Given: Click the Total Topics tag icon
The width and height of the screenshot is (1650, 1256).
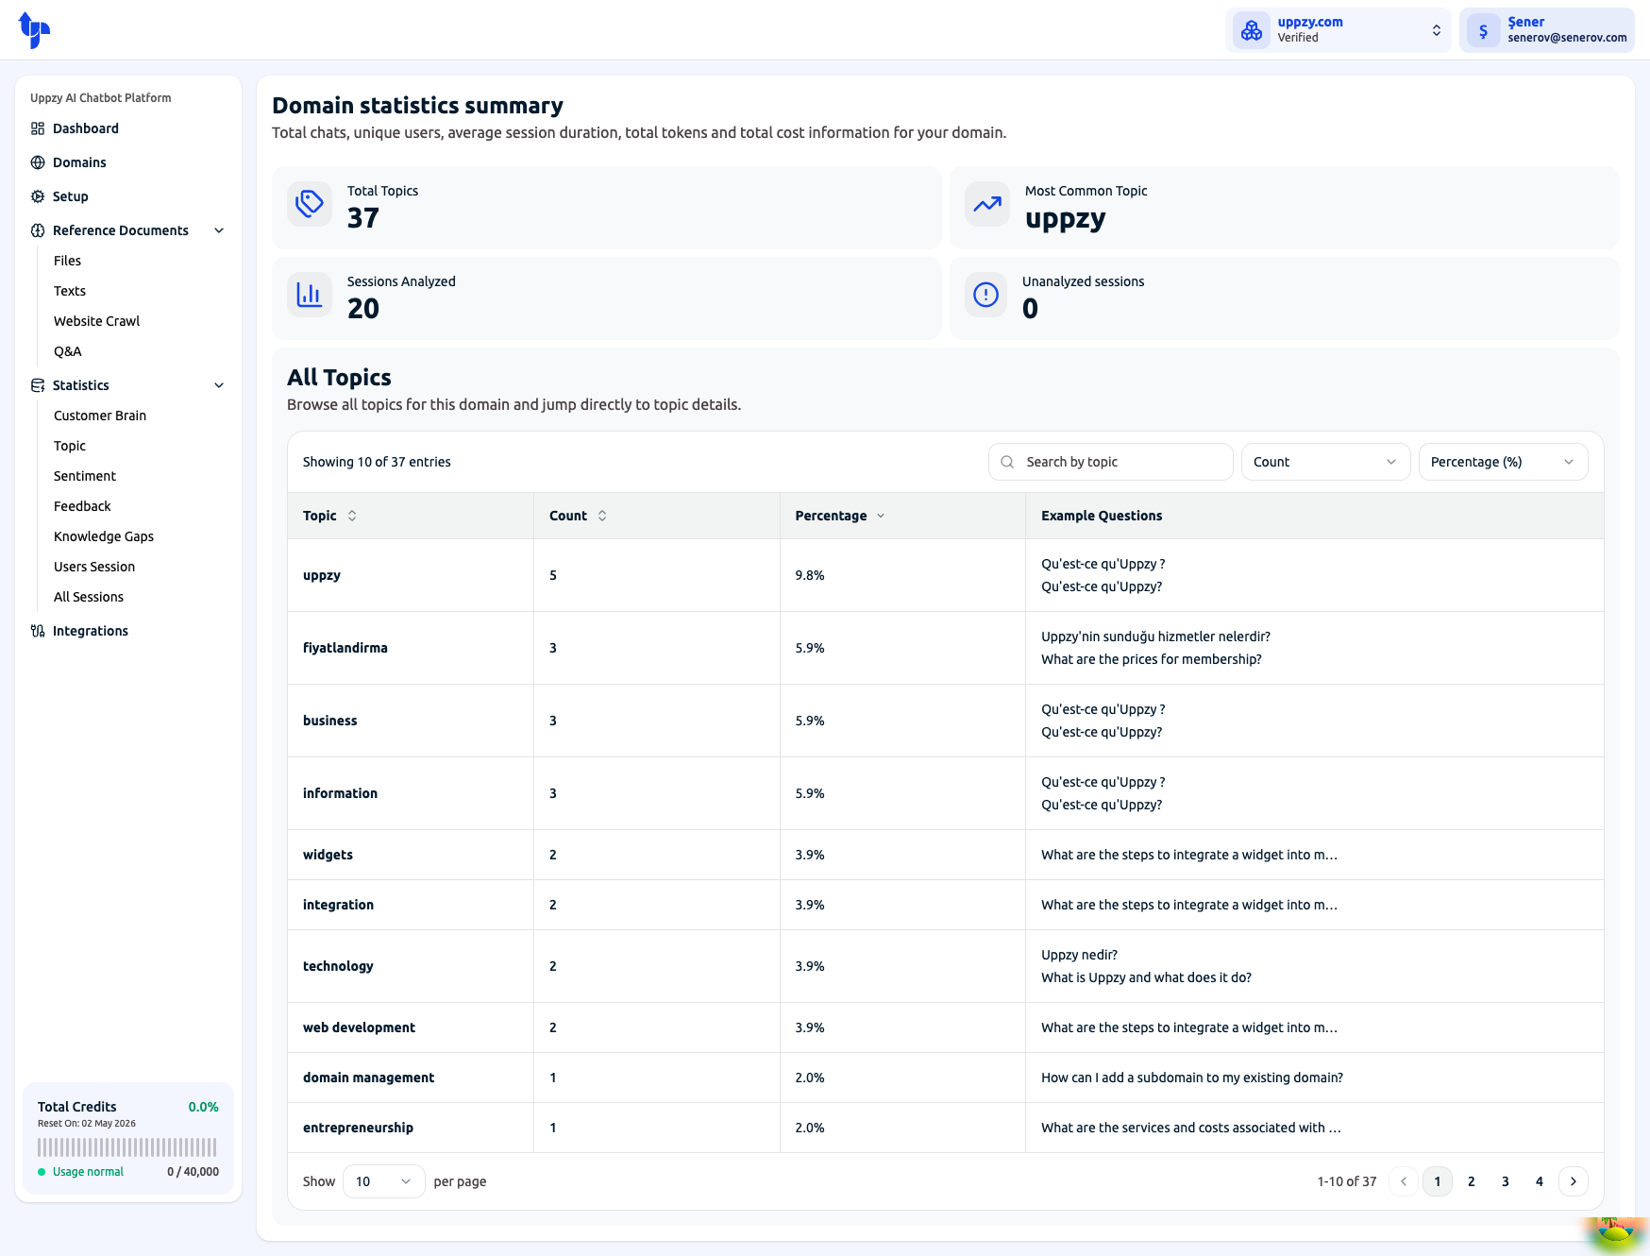Looking at the screenshot, I should [310, 204].
